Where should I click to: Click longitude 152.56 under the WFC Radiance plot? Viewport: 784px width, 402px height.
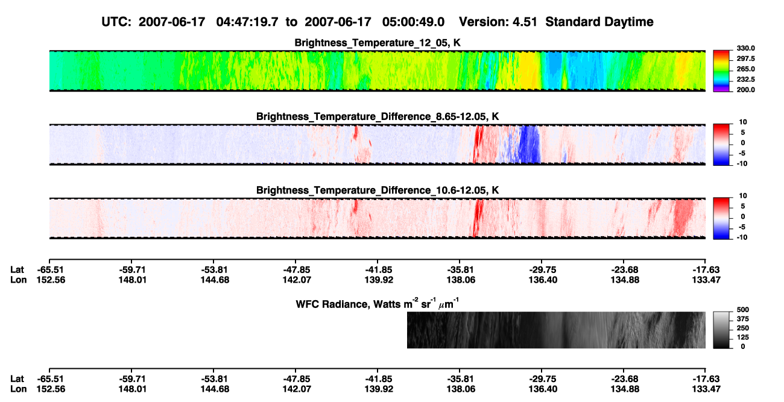[x=49, y=389]
